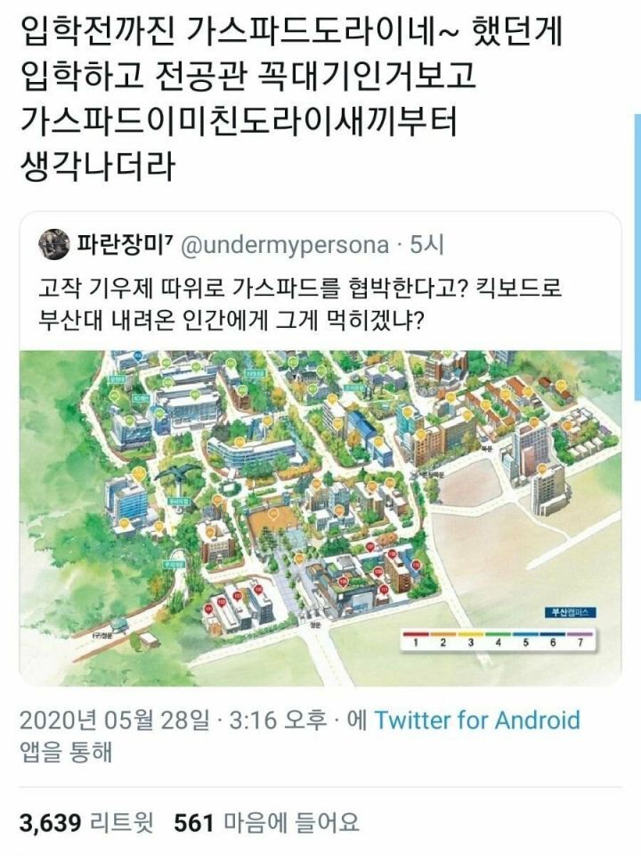This screenshot has height=856, width=641.
Task: Click the 2020년 05월 28일 date stamp
Action: (115, 720)
